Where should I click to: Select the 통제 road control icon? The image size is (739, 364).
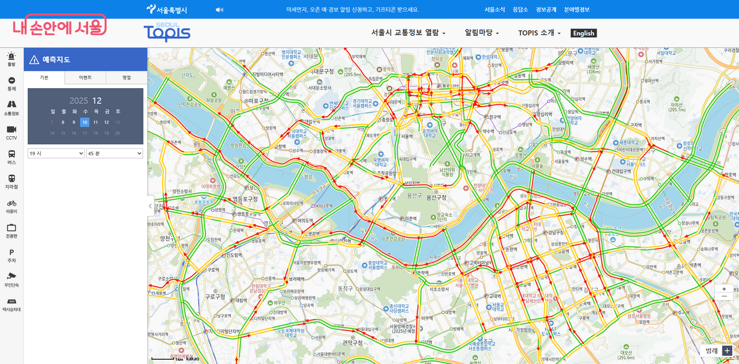point(11,83)
